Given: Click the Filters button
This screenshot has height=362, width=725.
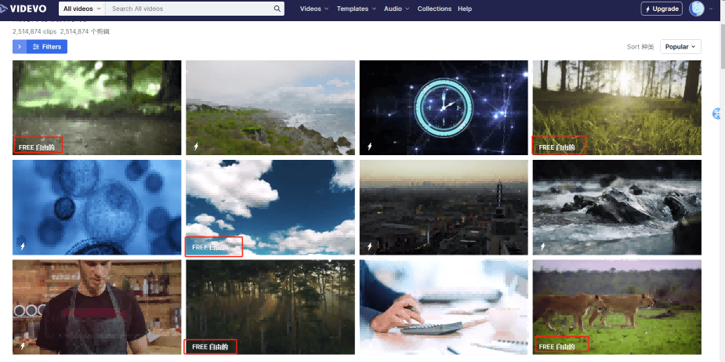Looking at the screenshot, I should [47, 47].
